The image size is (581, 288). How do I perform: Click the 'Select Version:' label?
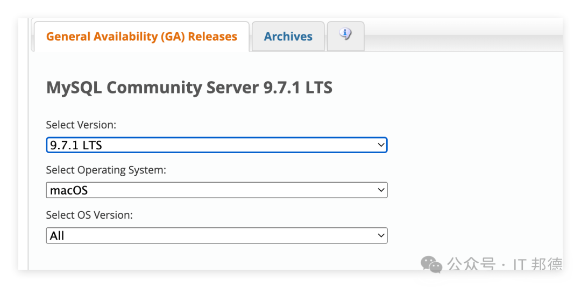81,125
